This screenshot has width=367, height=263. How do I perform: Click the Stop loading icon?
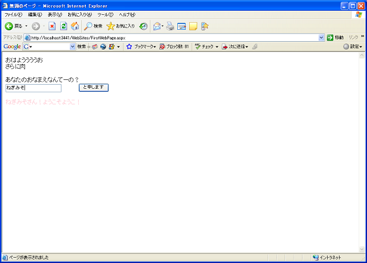tap(52, 26)
